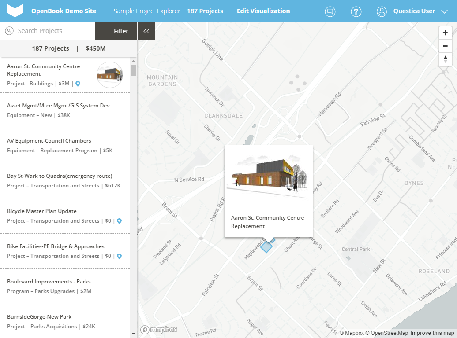Zoom in with the plus map control
457x338 pixels.
coord(446,33)
